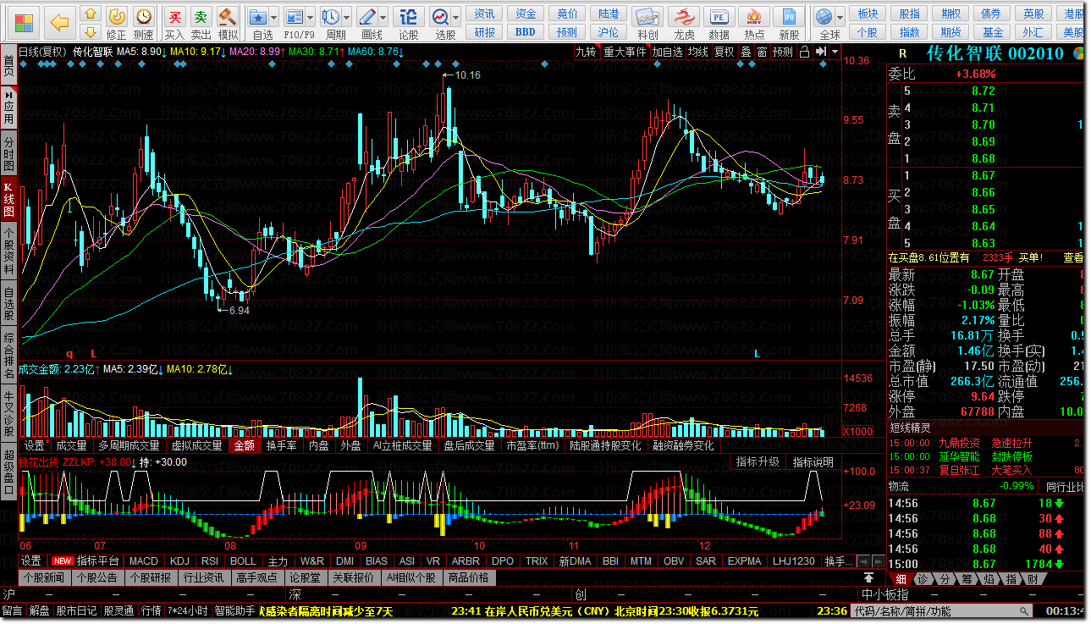
Task: Expand the F10/F9 dropdown arrow
Action: 311,17
